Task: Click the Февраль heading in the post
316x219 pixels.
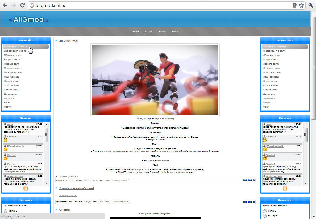Action: 155,132
